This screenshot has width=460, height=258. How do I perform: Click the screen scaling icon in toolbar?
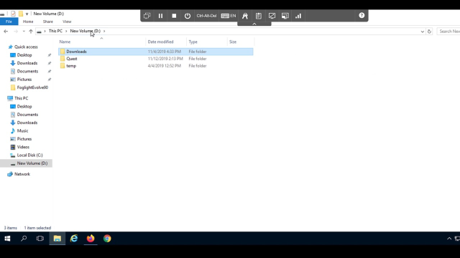(x=272, y=16)
